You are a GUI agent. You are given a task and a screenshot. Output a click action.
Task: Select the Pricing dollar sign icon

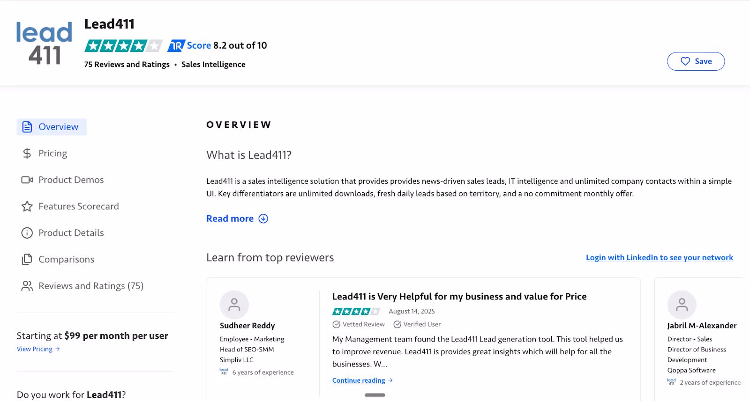[x=27, y=153]
